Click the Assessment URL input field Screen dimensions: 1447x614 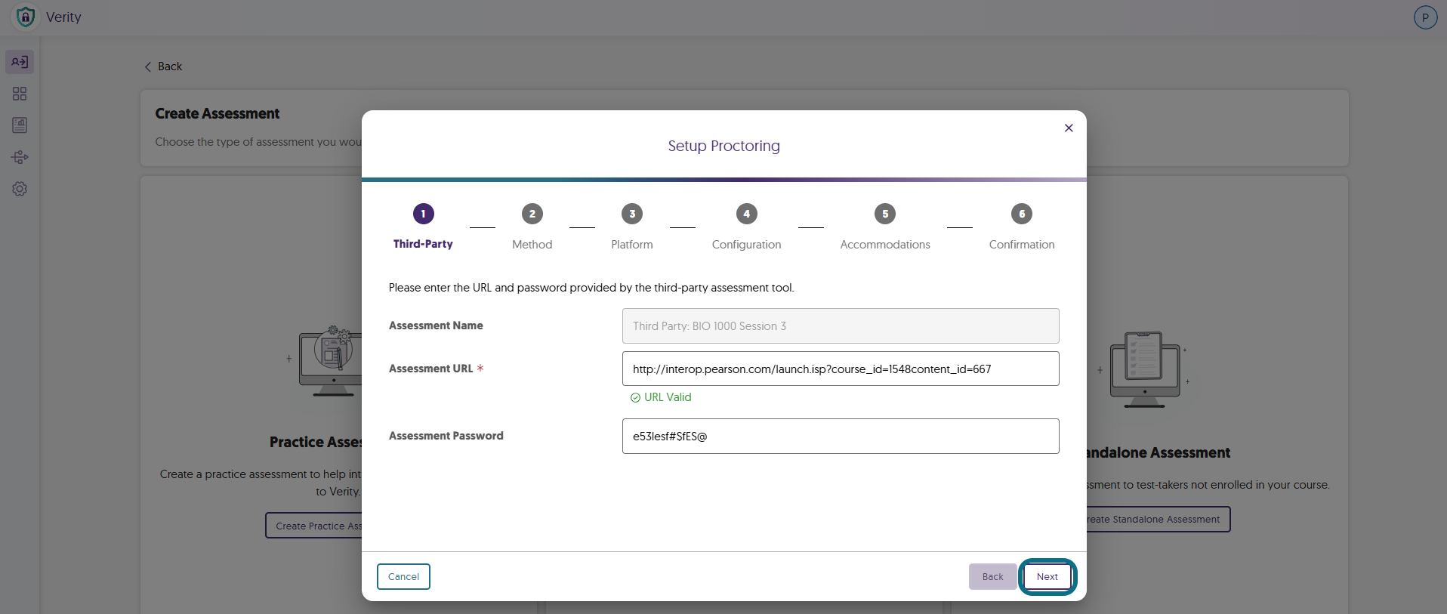[x=841, y=369]
